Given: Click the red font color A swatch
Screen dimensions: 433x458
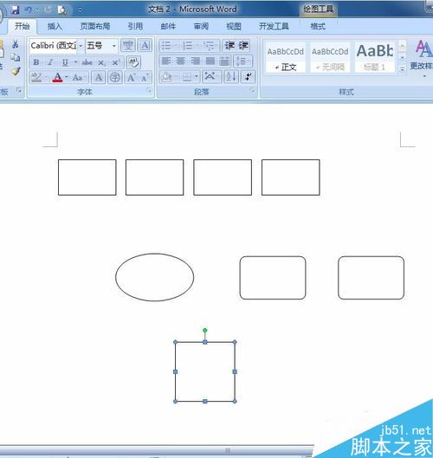Looking at the screenshot, I should tap(57, 78).
